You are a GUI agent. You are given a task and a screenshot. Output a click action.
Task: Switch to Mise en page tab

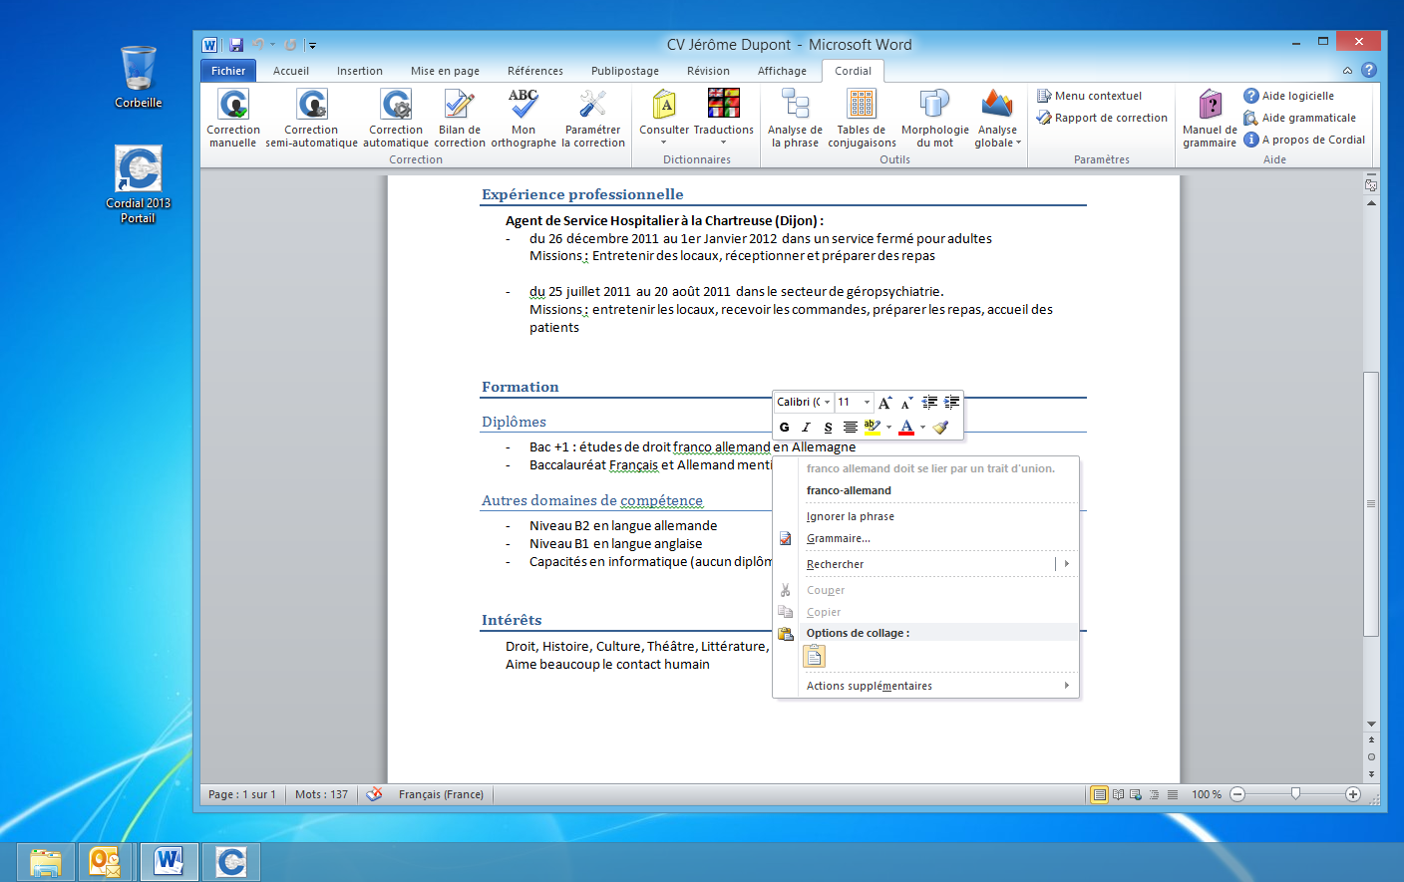pyautogui.click(x=445, y=71)
